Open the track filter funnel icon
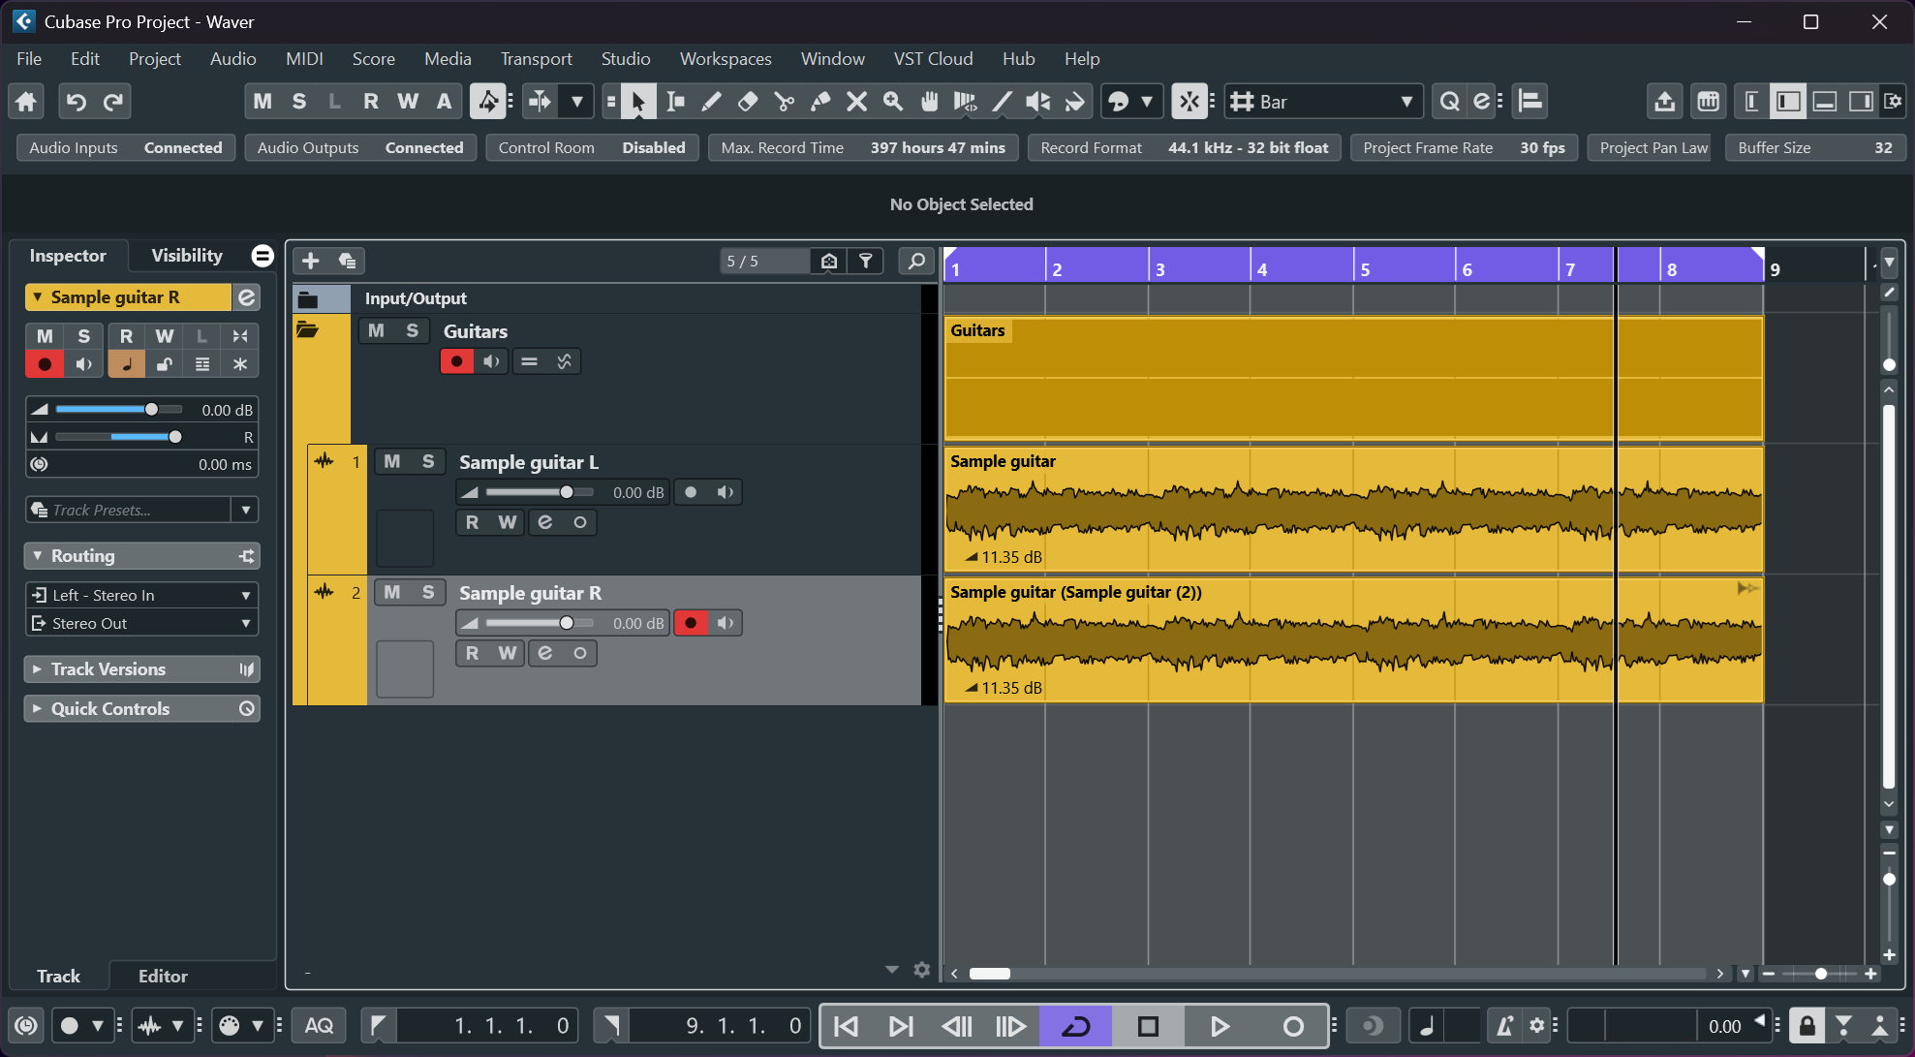 click(866, 261)
